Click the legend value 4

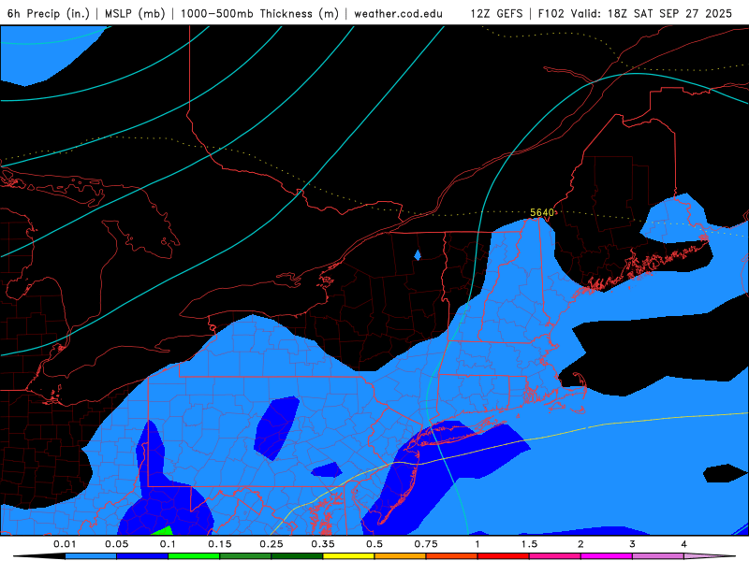pyautogui.click(x=684, y=544)
